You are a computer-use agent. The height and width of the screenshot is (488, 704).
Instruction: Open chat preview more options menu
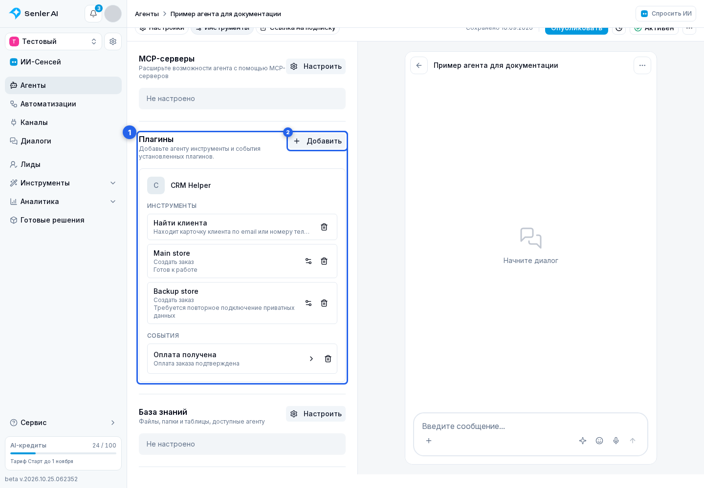click(x=642, y=65)
